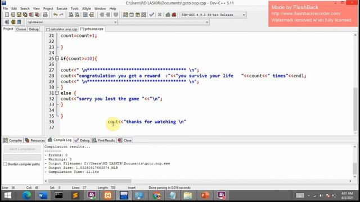Click the Find toolbar icon
The height and width of the screenshot is (202, 360).
coord(71,15)
